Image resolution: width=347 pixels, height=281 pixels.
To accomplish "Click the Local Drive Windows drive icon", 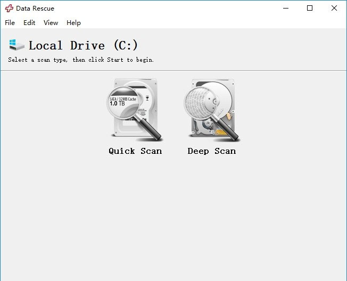I will [16, 45].
